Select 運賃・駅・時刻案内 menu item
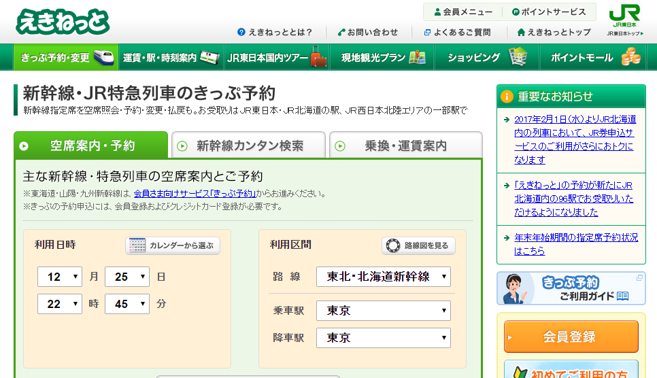The height and width of the screenshot is (378, 657). 171,57
